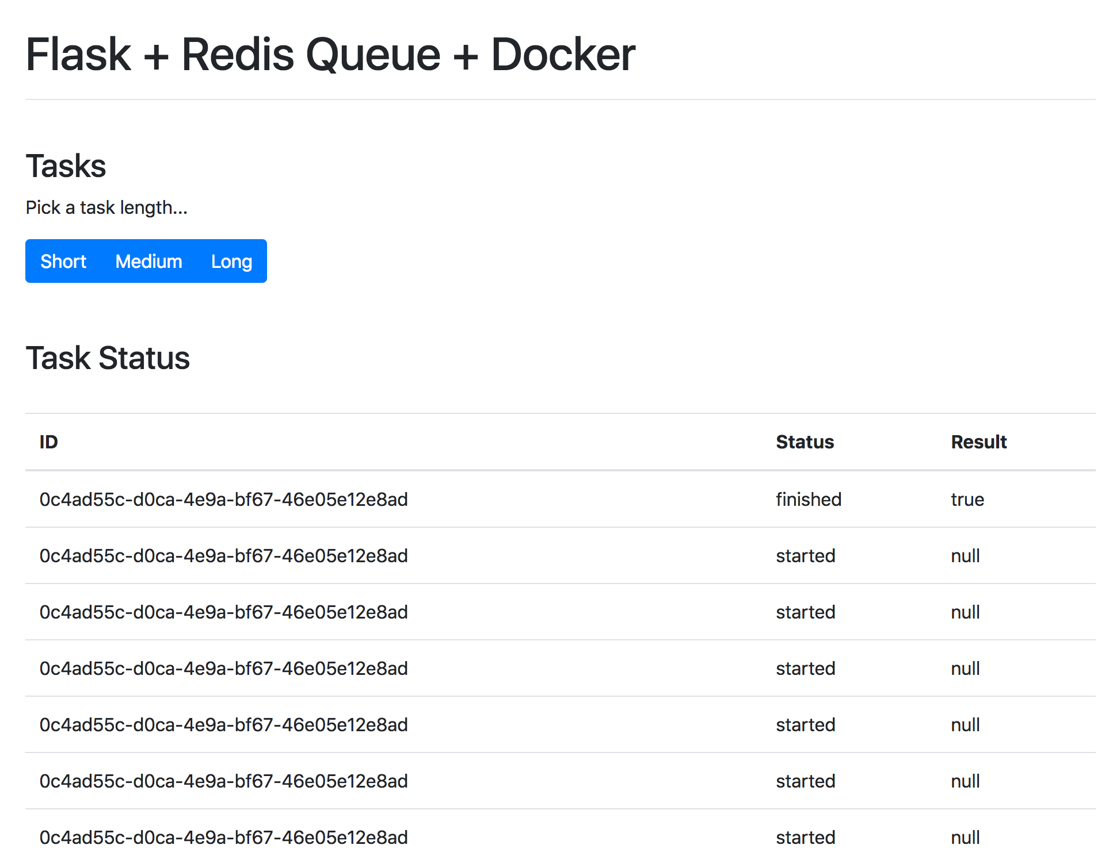
Task: Click the 'Flask + Redis Queue + Docker' heading
Action: (330, 55)
